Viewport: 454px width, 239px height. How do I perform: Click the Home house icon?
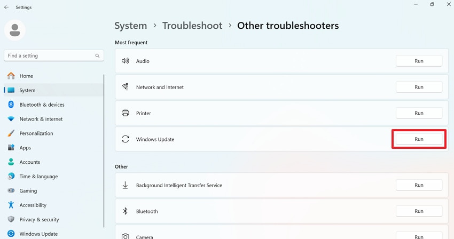point(11,76)
